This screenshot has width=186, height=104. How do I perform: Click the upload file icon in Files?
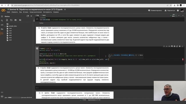coord(7,20)
